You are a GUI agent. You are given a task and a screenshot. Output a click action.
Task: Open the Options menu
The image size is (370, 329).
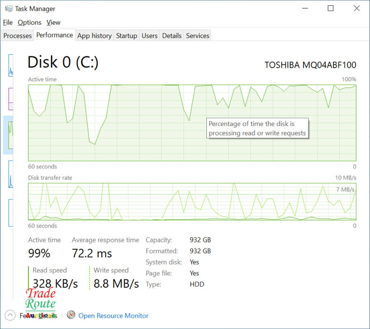(x=30, y=23)
